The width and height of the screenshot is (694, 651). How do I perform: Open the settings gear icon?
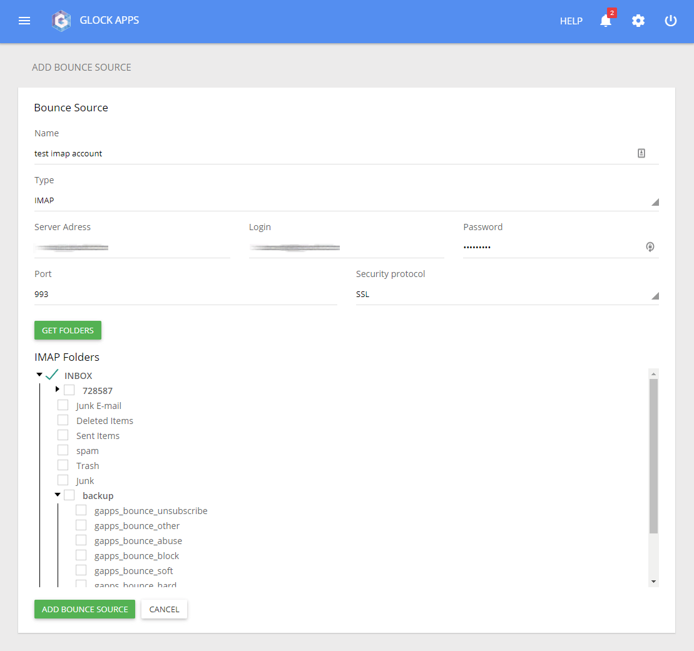pyautogui.click(x=638, y=21)
